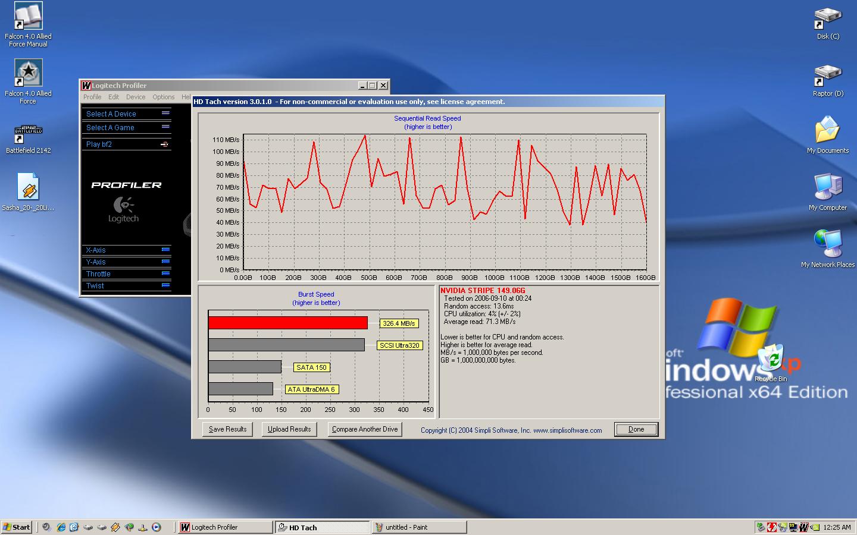Click the 326.4 MB/s value label
The image size is (857, 535).
pos(399,323)
